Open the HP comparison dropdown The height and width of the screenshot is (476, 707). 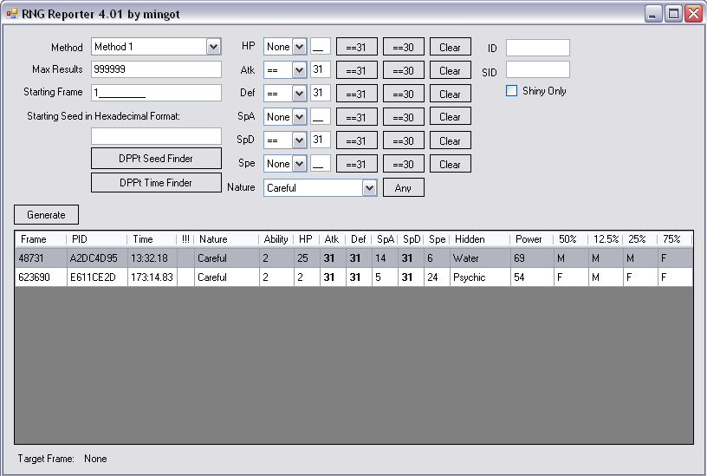pos(285,47)
